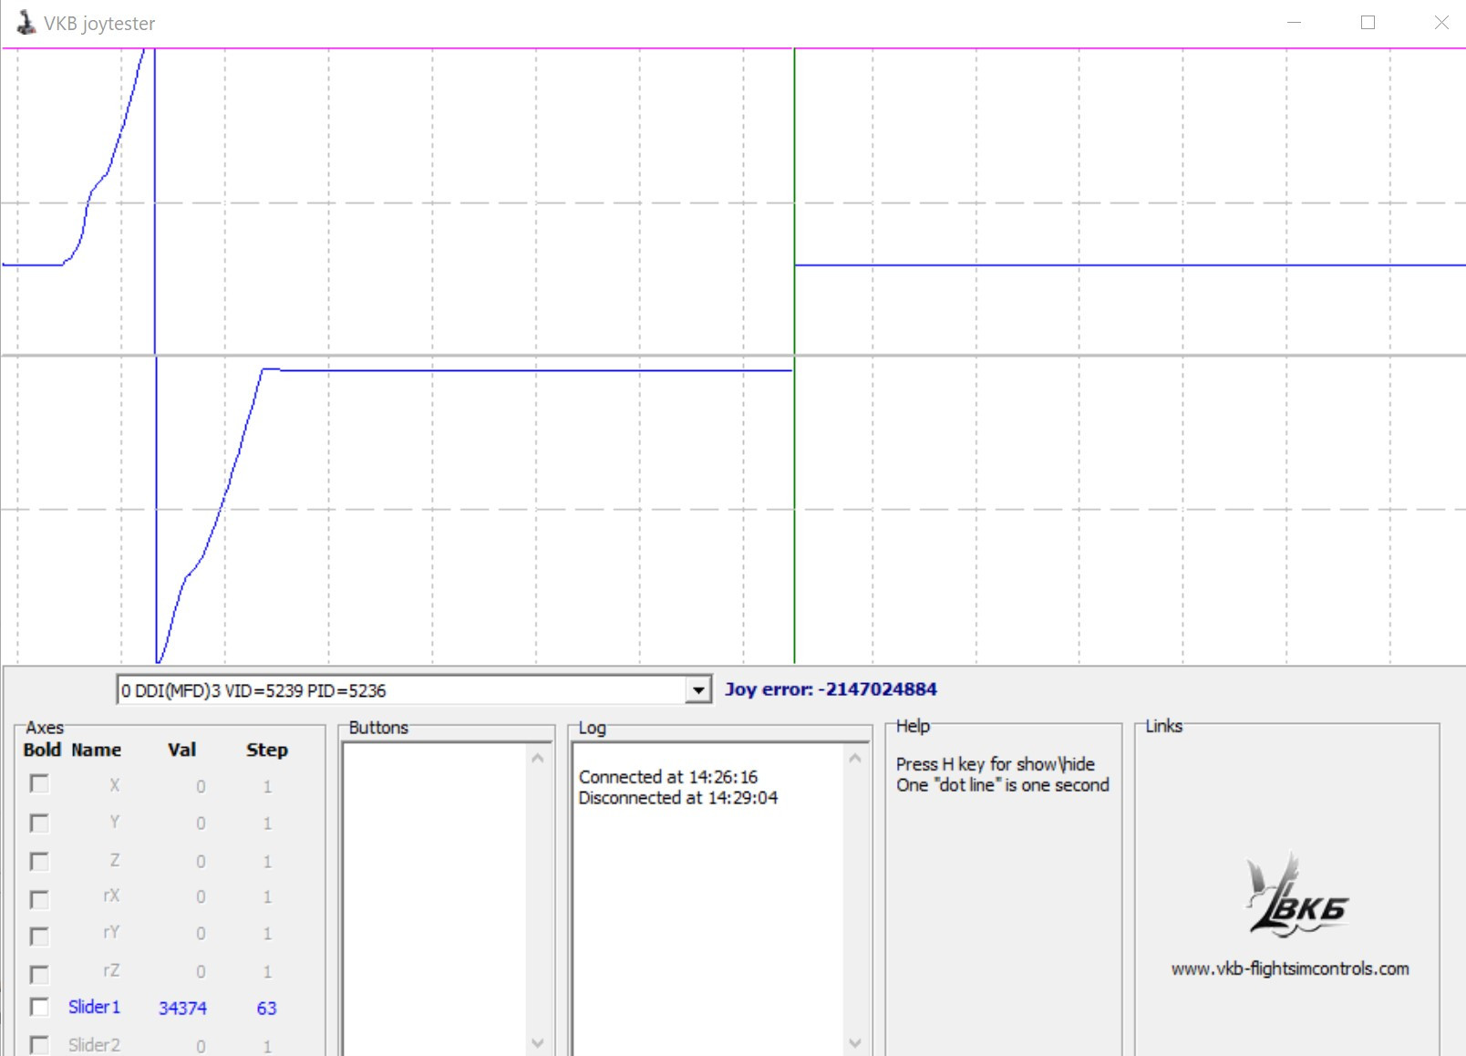Toggle the Z axis Bold checkbox

click(39, 861)
